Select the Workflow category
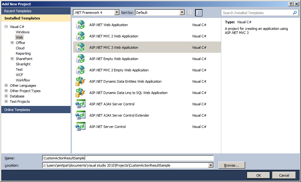 click(23, 80)
